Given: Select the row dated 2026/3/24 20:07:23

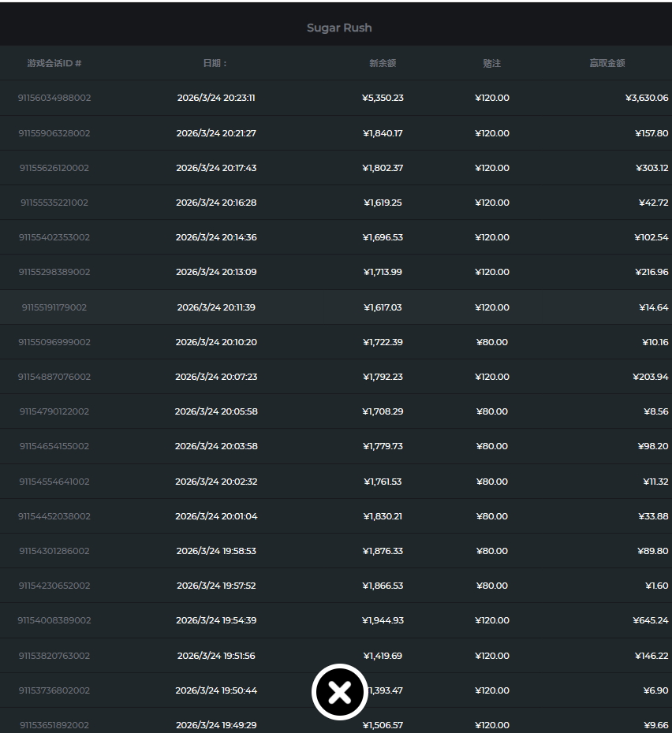Looking at the screenshot, I should tap(216, 377).
